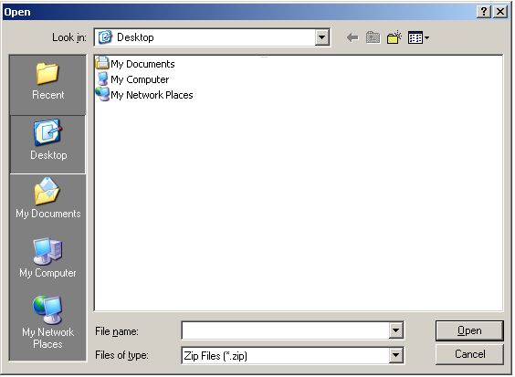Go to My Documents in places bar
Viewport: 515px width, 377px height.
coord(48,199)
